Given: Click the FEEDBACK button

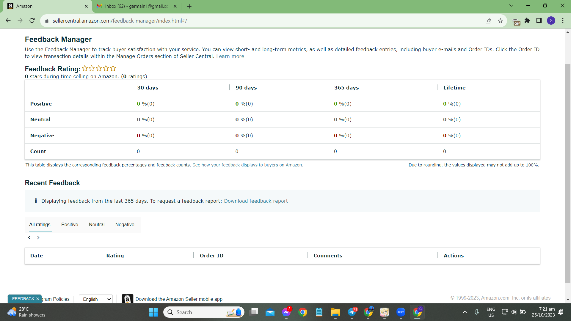Looking at the screenshot, I should tap(23, 299).
